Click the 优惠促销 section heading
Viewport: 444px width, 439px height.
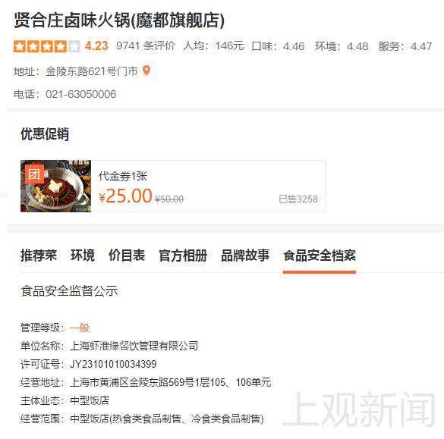click(45, 133)
